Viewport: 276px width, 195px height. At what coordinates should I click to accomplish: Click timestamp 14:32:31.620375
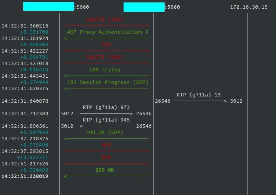[25, 88]
